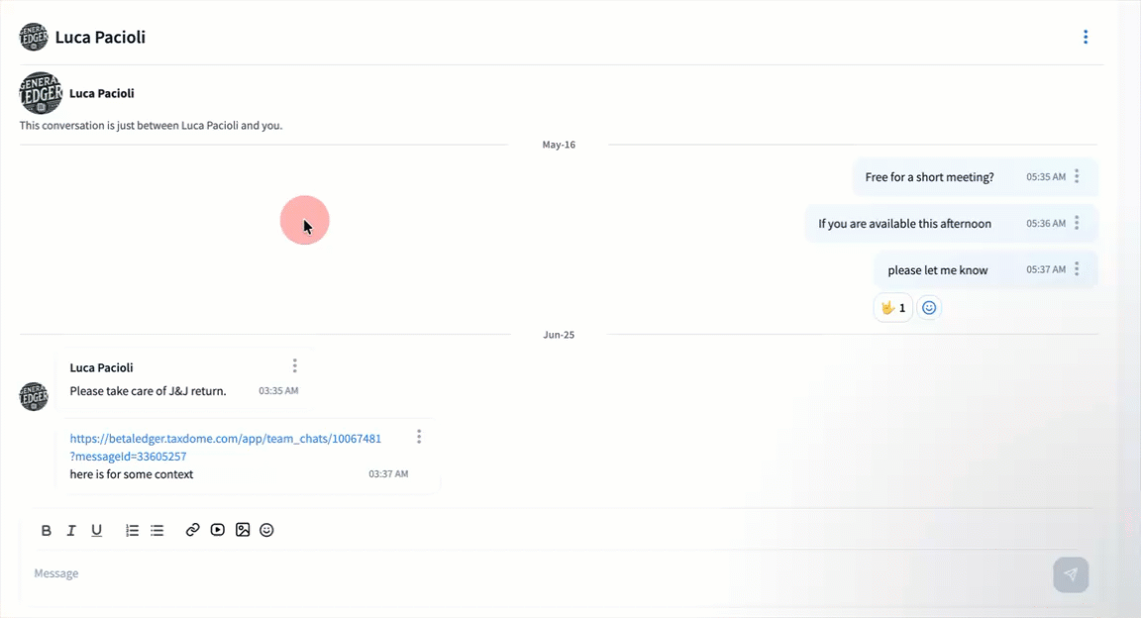Image resolution: width=1141 pixels, height=618 pixels.
Task: Open the betaledger.taxdome.com team chat link
Action: [x=225, y=439]
